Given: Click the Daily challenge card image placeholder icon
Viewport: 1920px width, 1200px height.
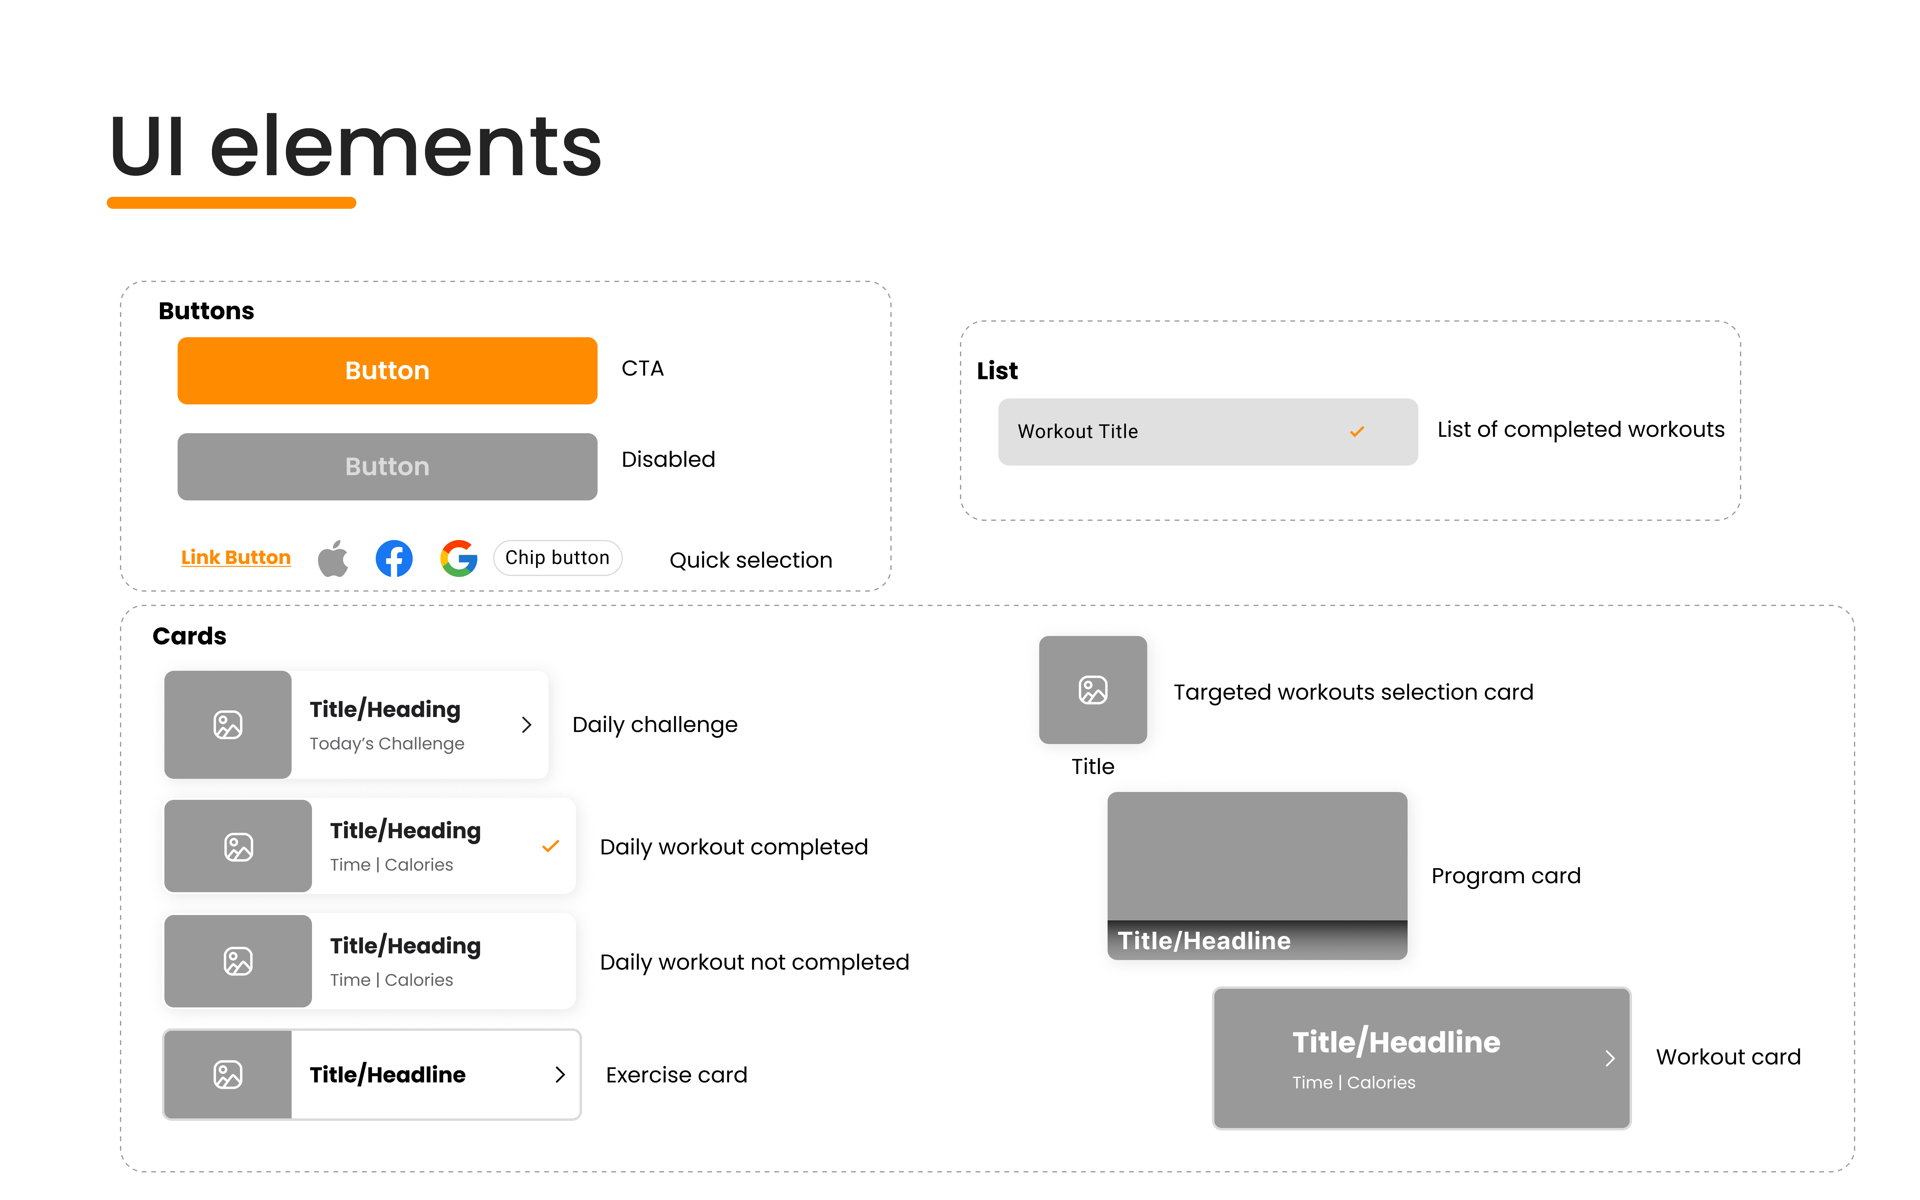Looking at the screenshot, I should (228, 724).
